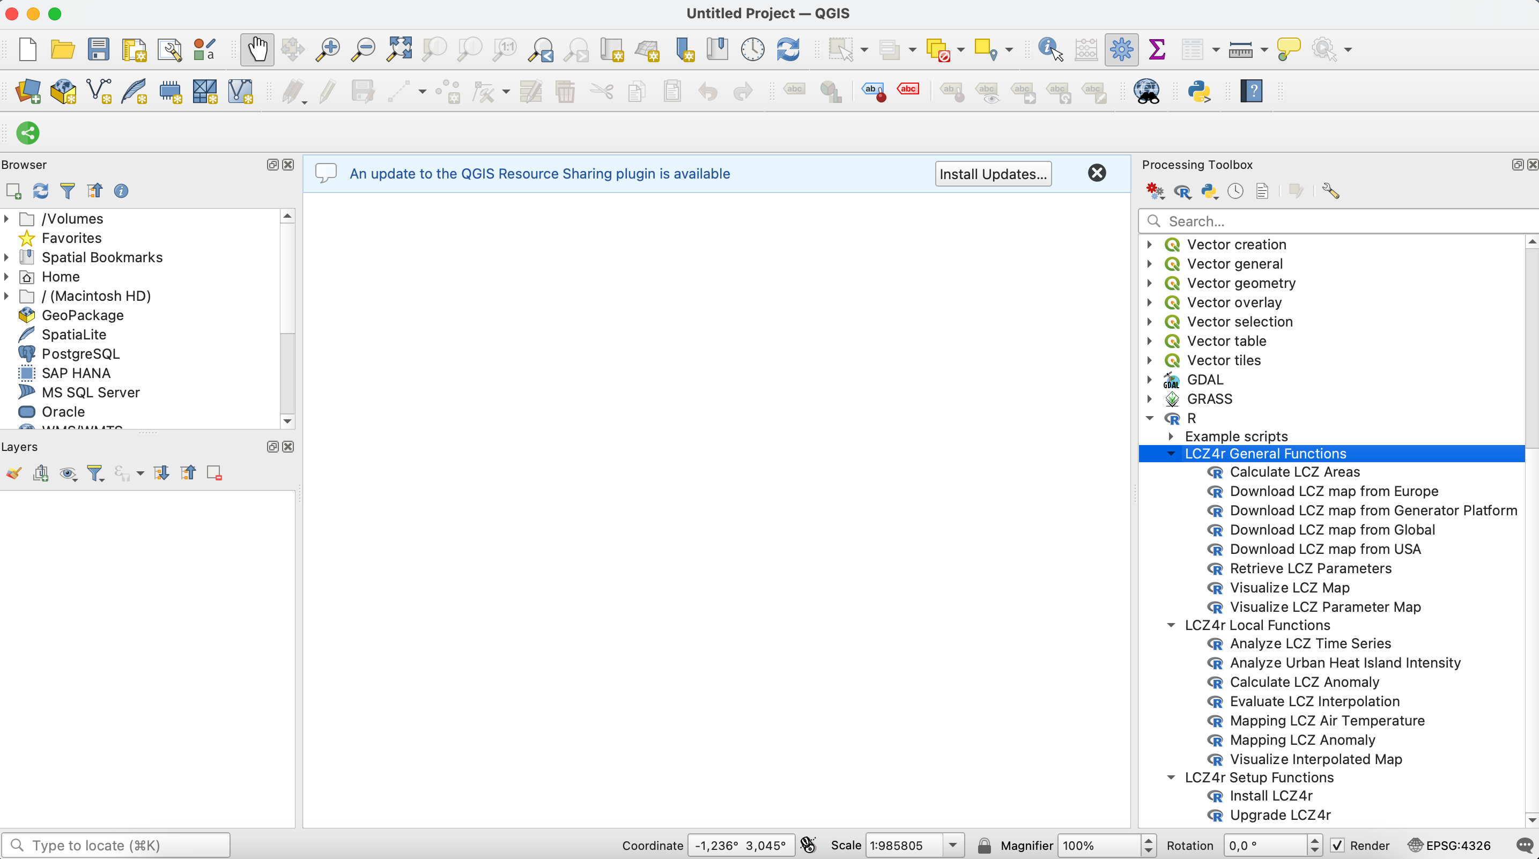
Task: Refresh the map canvas
Action: [x=788, y=49]
